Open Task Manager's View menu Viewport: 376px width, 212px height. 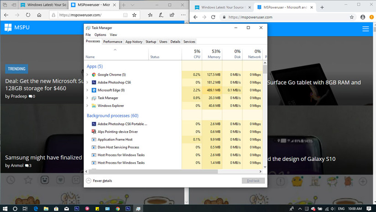[114, 35]
